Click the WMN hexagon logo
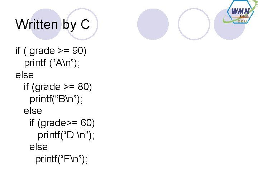The width and height of the screenshot is (258, 193). (240, 11)
